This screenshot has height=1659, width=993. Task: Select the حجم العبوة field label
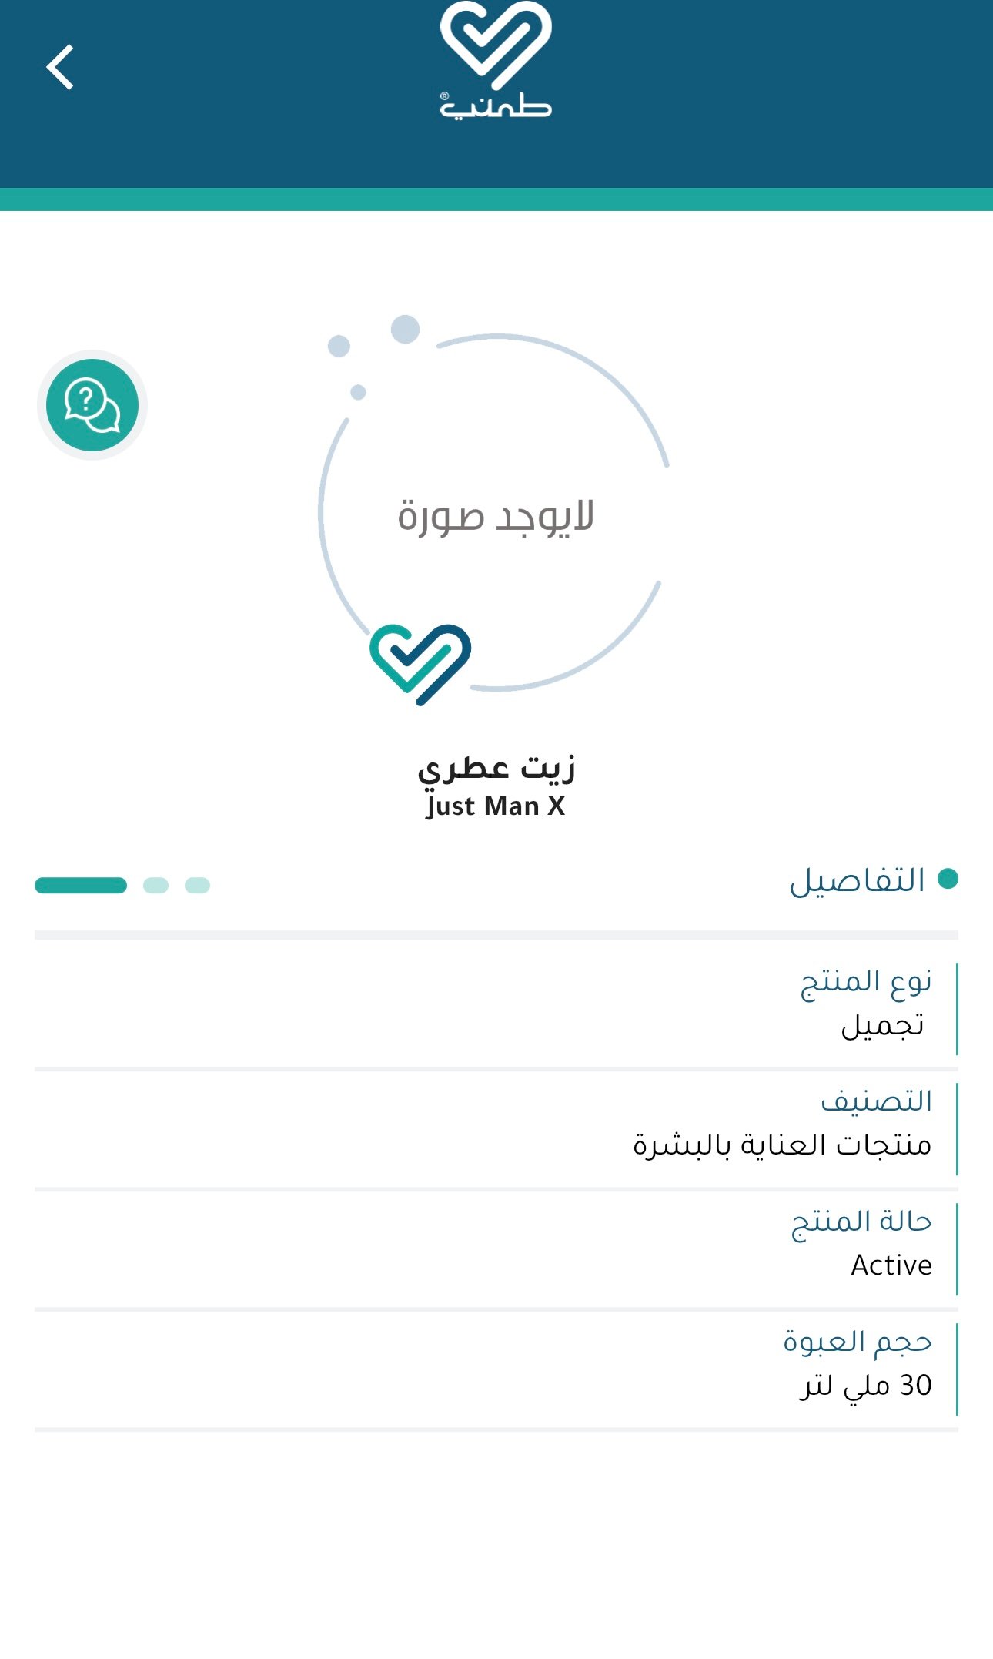[x=858, y=1342]
